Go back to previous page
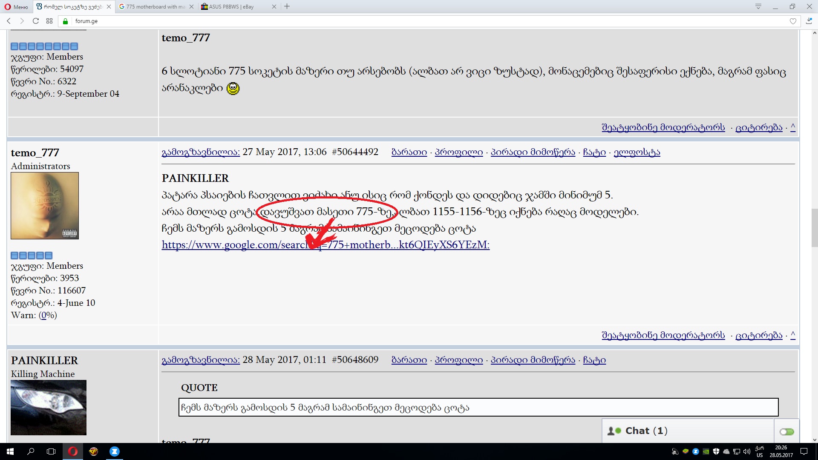Viewport: 818px width, 460px height. coord(9,21)
